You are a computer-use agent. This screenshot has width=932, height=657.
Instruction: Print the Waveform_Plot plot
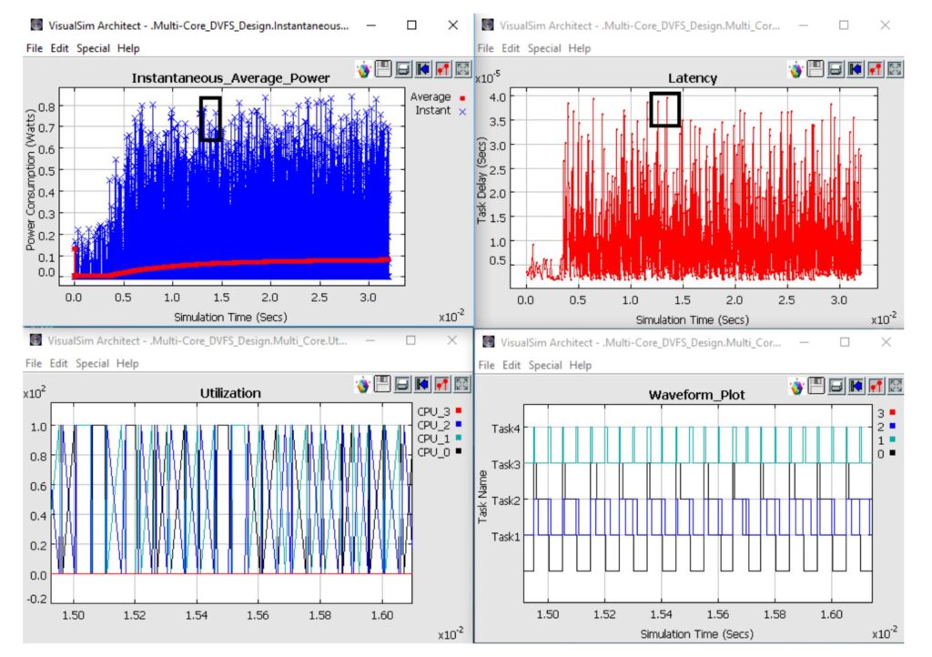click(x=836, y=386)
